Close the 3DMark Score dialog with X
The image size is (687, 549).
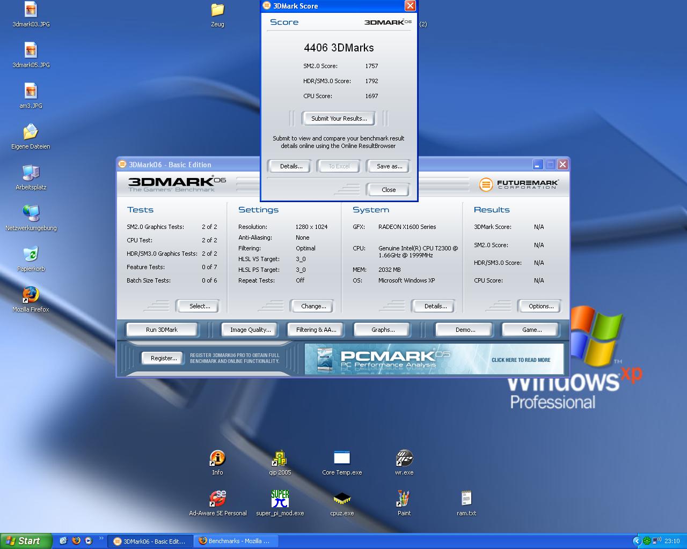(x=410, y=6)
